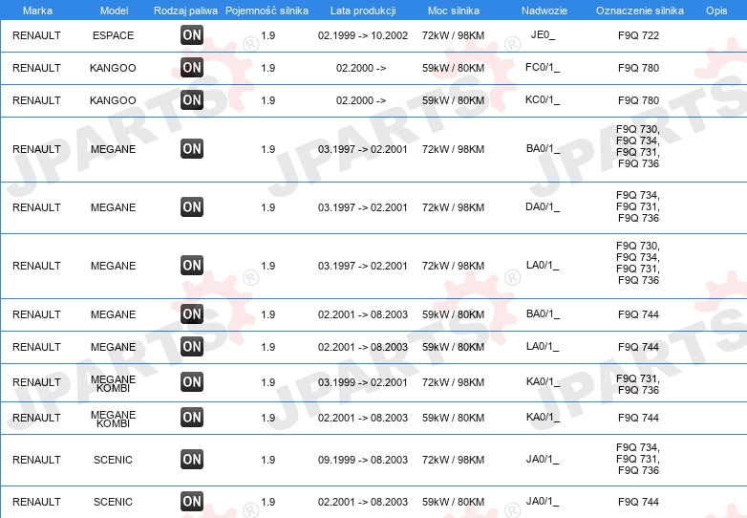Select F9Q 744 in SCENIC row
Image resolution: width=747 pixels, height=518 pixels.
point(638,502)
